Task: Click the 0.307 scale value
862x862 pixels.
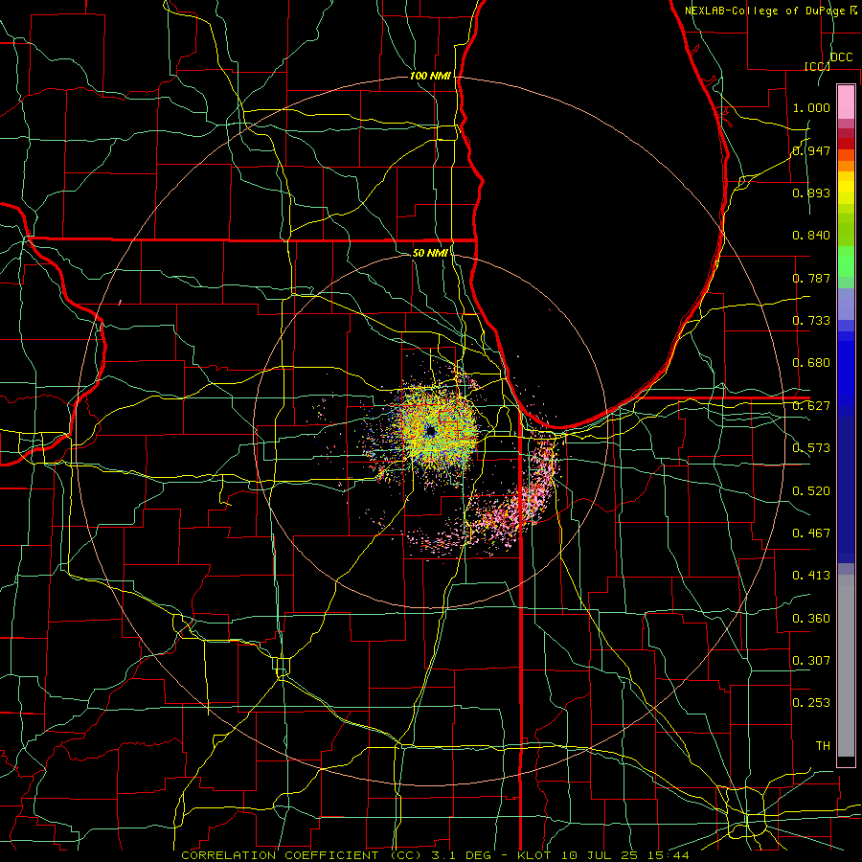Action: tap(811, 661)
